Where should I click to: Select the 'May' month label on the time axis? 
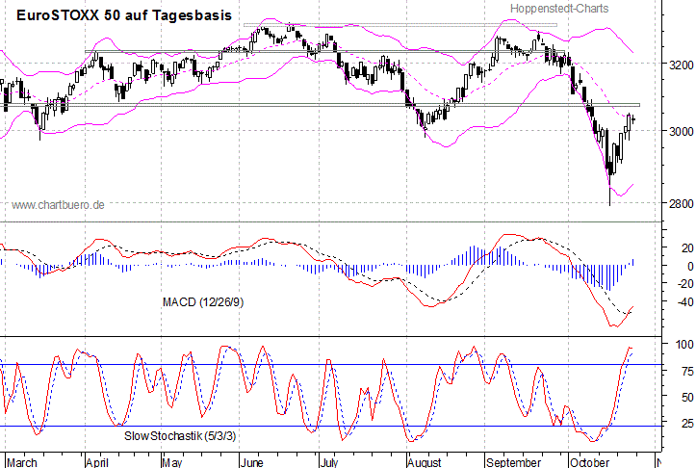point(172,462)
